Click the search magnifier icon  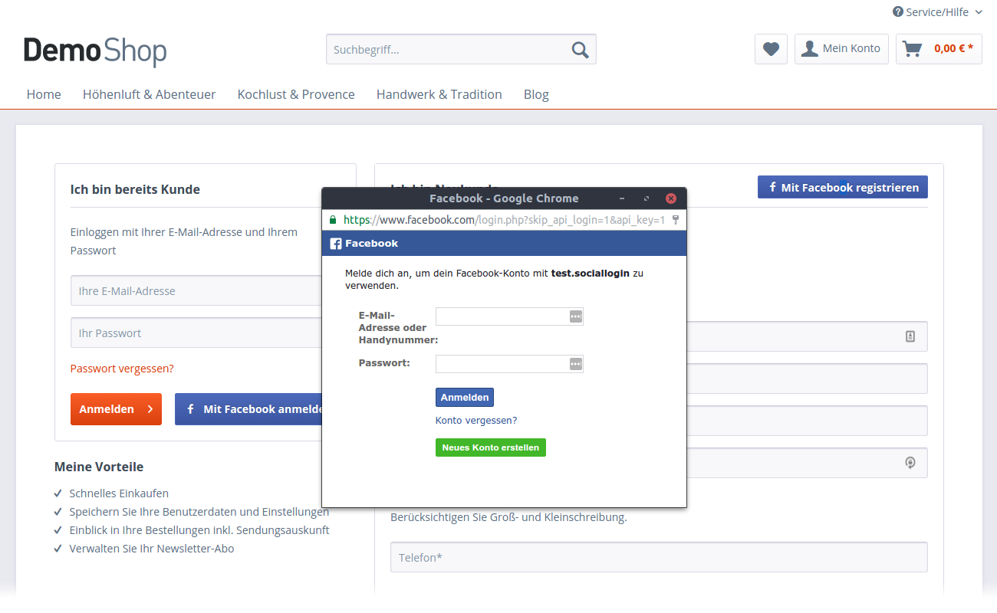pos(580,50)
